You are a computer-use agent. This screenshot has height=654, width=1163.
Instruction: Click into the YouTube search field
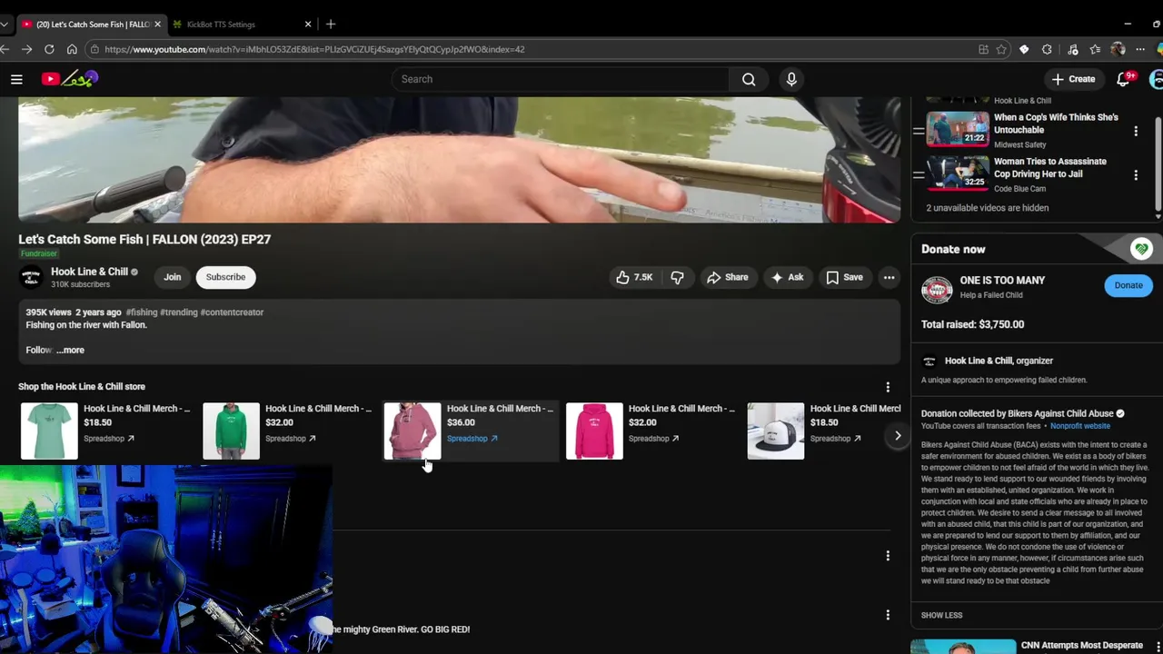(561, 79)
